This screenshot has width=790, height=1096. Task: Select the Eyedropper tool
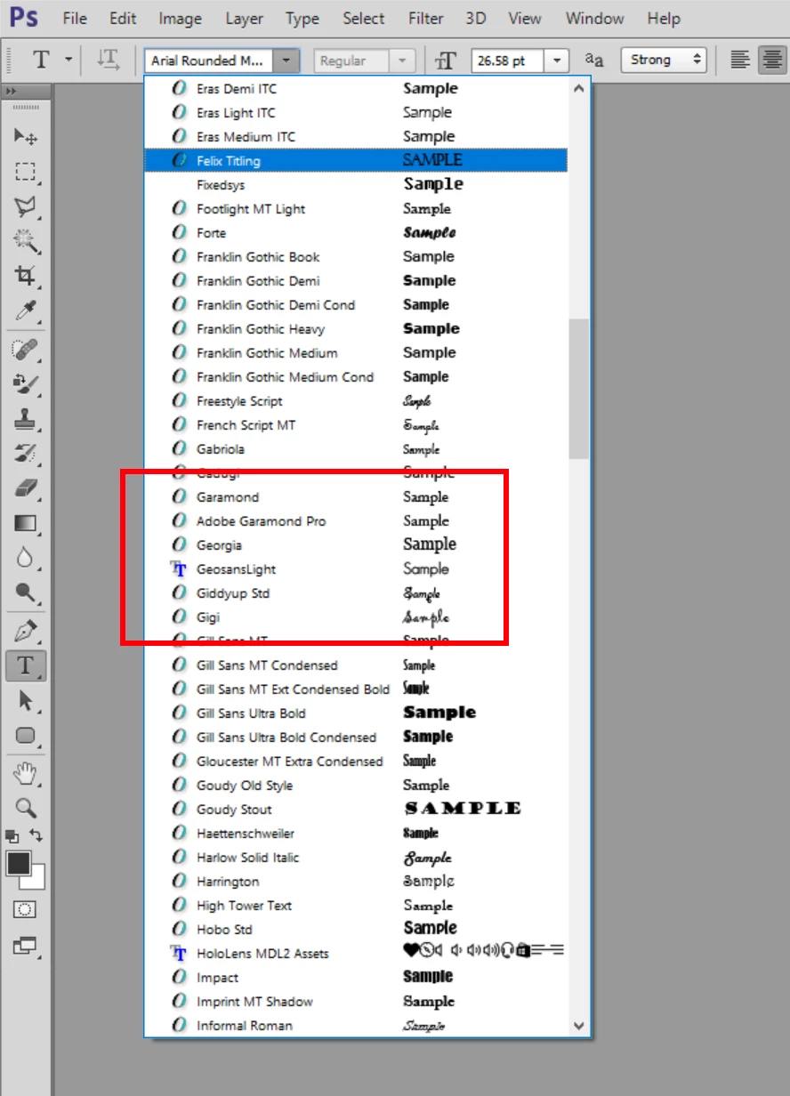point(26,310)
